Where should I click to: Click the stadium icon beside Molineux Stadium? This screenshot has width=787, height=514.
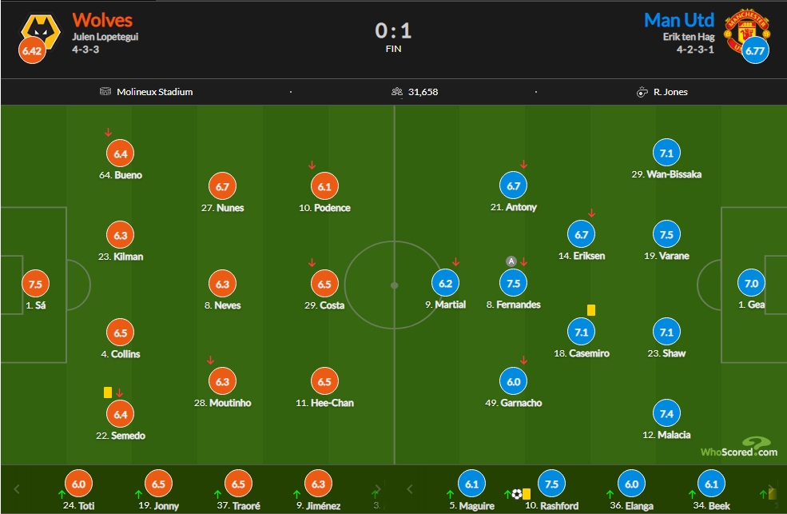coord(105,91)
